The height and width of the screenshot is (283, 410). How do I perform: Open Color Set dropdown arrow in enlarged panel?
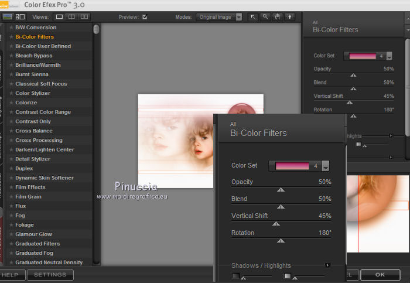(326, 166)
